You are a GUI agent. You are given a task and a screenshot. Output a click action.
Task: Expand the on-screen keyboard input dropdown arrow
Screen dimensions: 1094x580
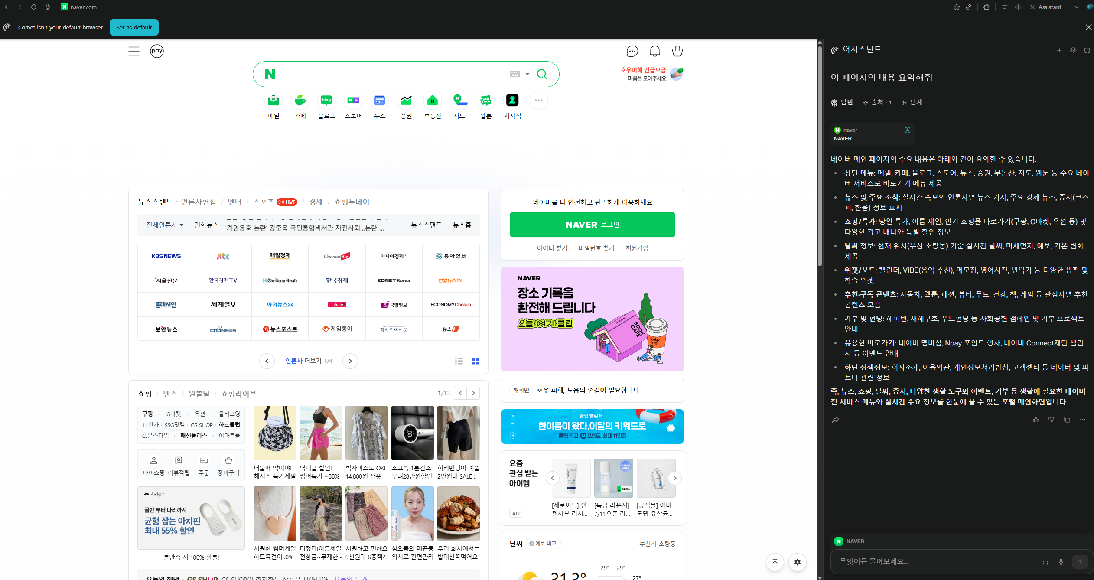pos(527,74)
